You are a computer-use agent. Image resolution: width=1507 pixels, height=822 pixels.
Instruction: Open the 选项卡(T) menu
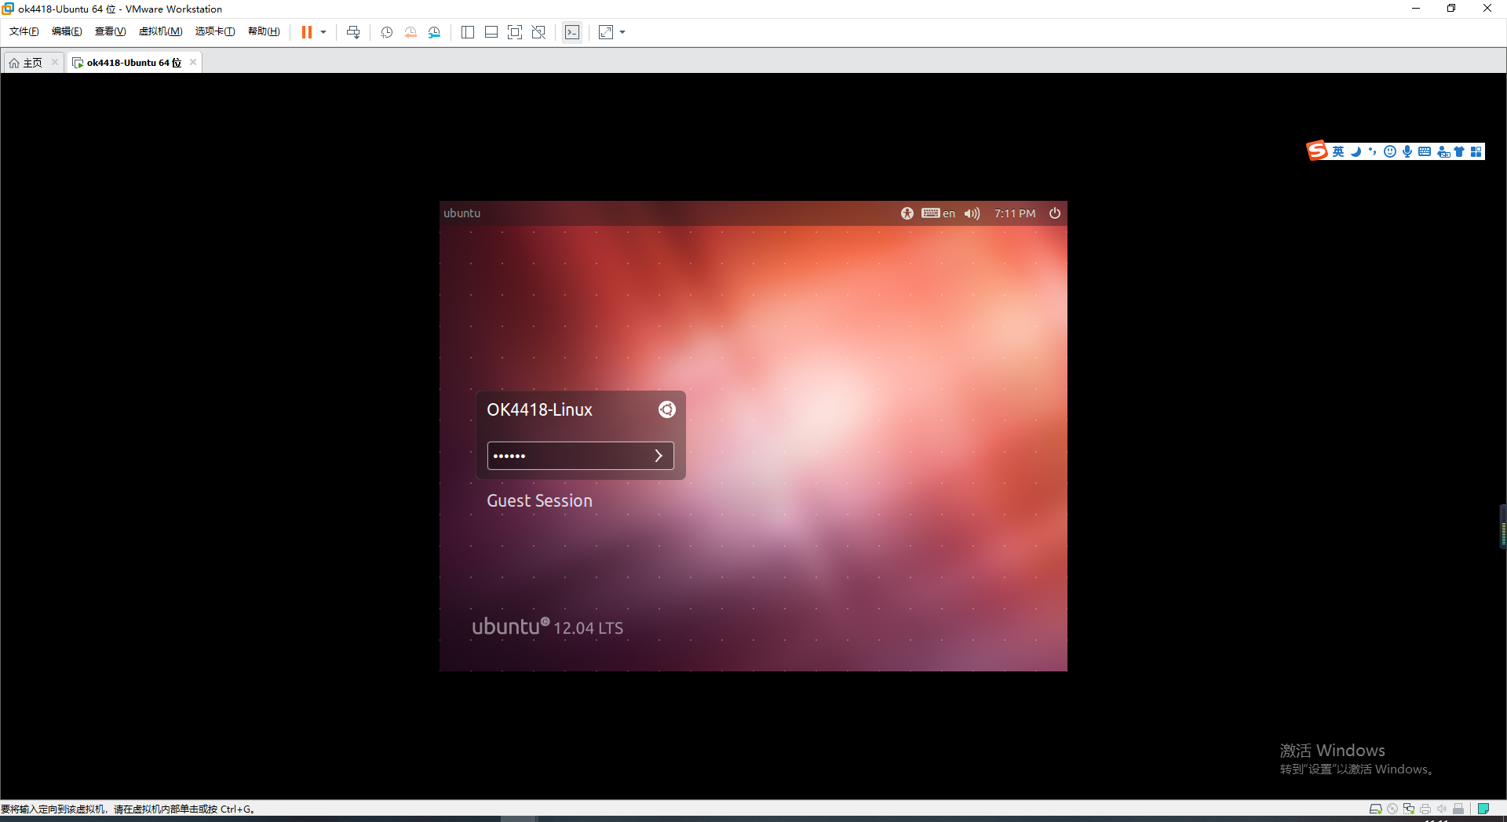pyautogui.click(x=215, y=31)
